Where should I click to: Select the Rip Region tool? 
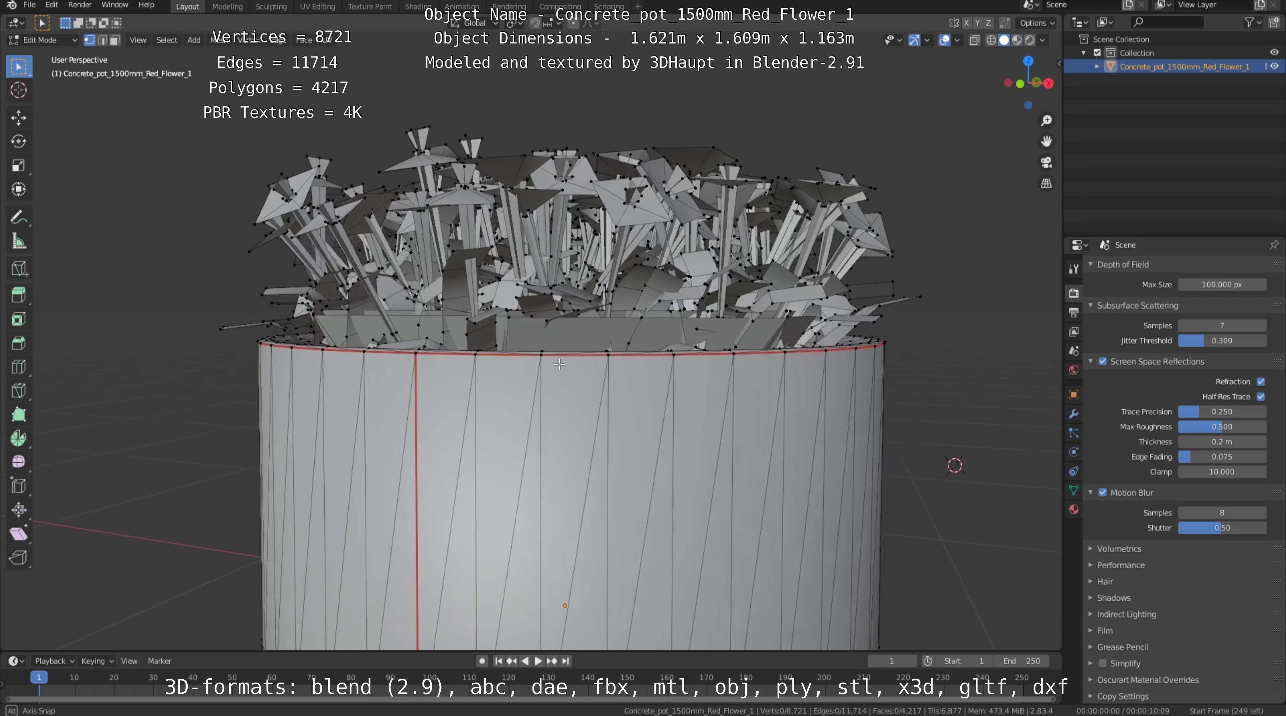point(19,557)
